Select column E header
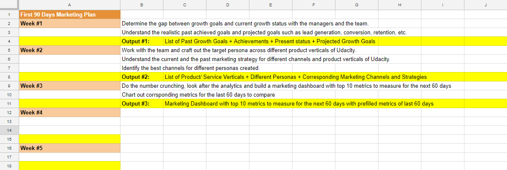 pyautogui.click(x=271, y=5)
